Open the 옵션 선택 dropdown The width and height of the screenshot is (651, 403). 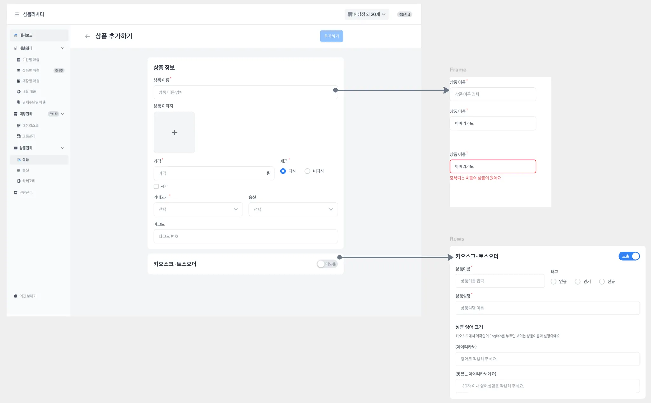click(x=293, y=209)
